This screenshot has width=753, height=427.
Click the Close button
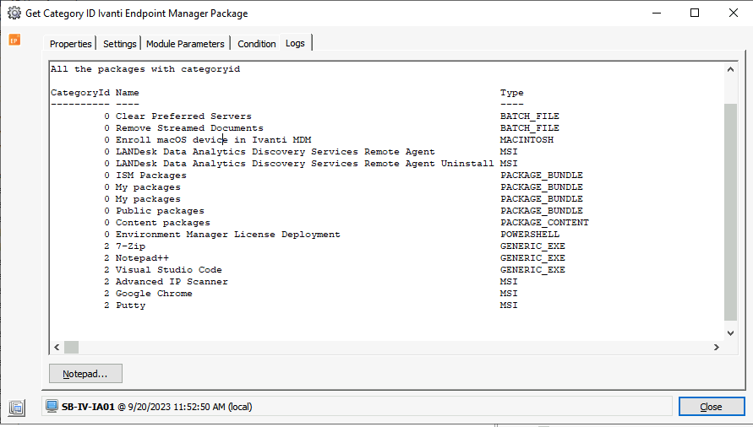(x=712, y=407)
